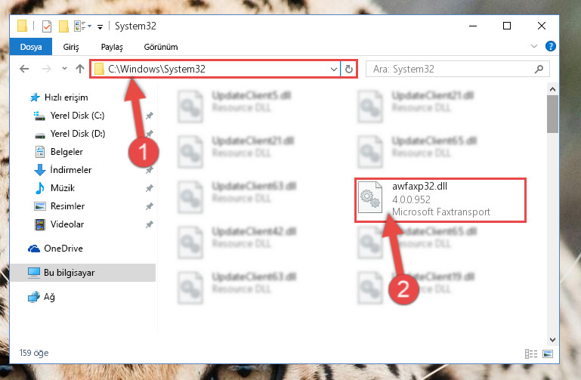Viewport: 581px width, 380px height.
Task: Open recent locations dropdown arrow
Action: [64, 69]
